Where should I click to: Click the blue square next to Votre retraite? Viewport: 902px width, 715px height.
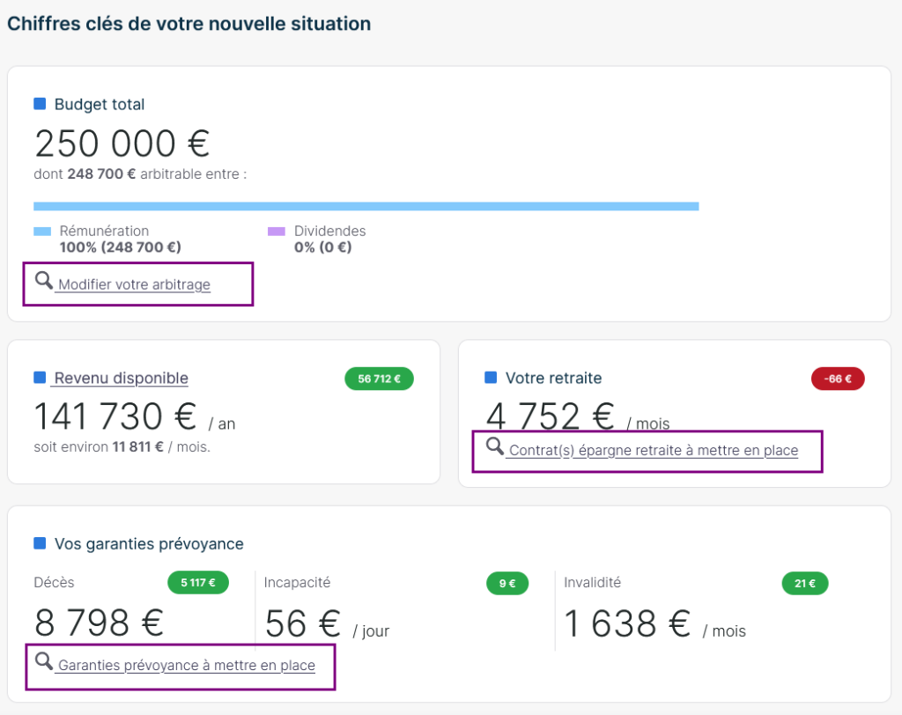click(x=491, y=378)
